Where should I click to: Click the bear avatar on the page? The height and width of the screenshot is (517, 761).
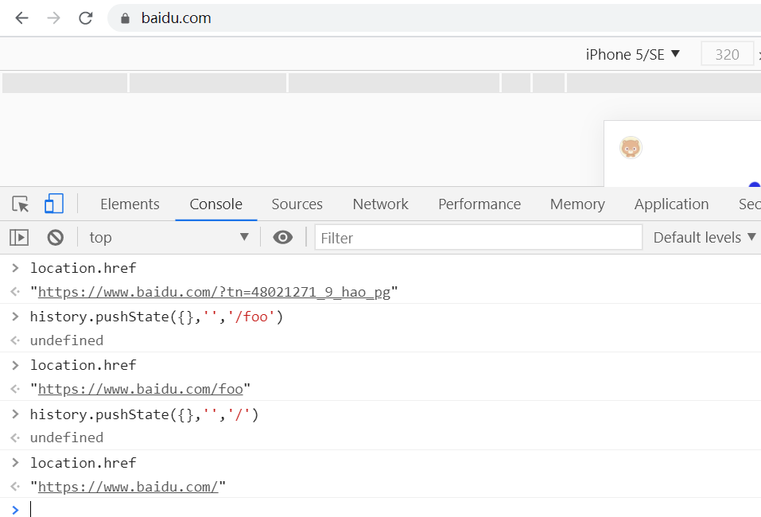(x=631, y=148)
